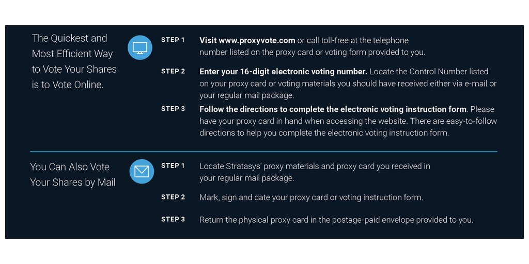
Task: Click the 'Locate the Control Number listed' sentence
Action: point(429,71)
